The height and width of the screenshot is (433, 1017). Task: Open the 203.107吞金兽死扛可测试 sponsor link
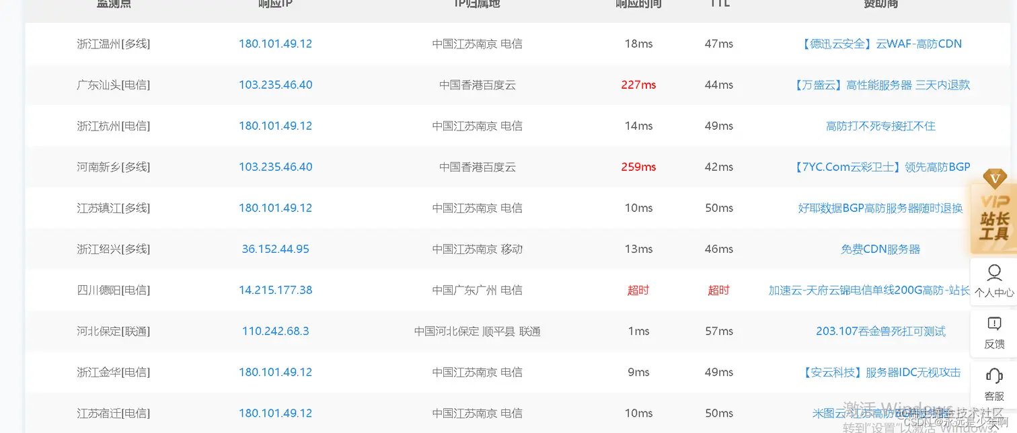coord(880,331)
